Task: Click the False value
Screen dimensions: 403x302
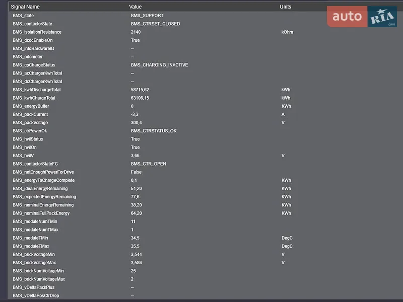Action: (136, 172)
